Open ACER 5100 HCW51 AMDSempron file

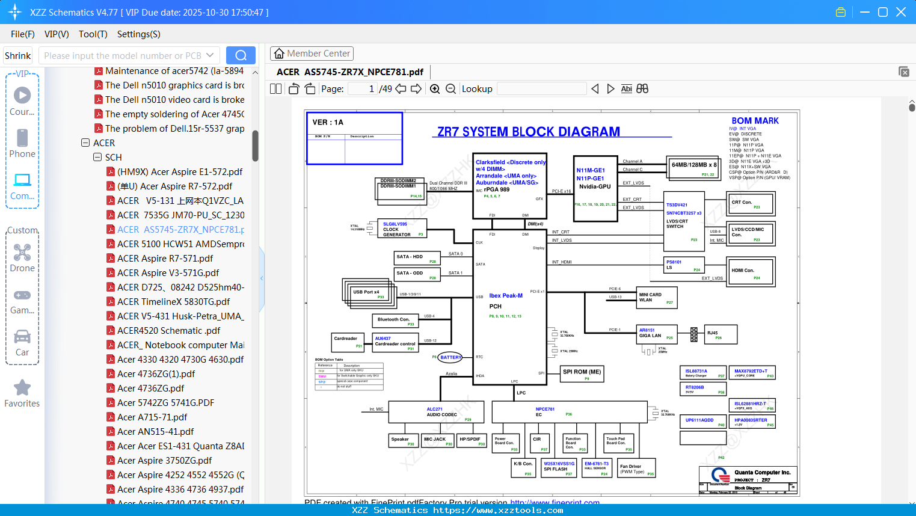click(x=180, y=244)
